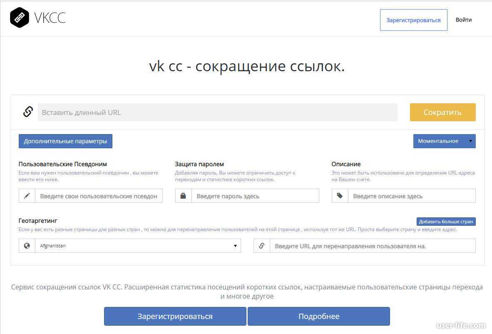Click the chain link icon beside URL field
This screenshot has height=334, width=492.
point(28,112)
